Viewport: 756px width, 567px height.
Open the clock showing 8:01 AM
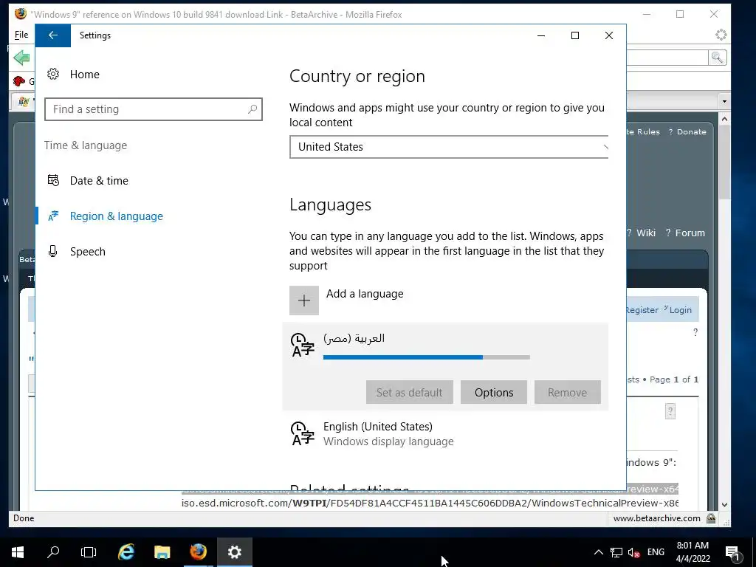[693, 552]
